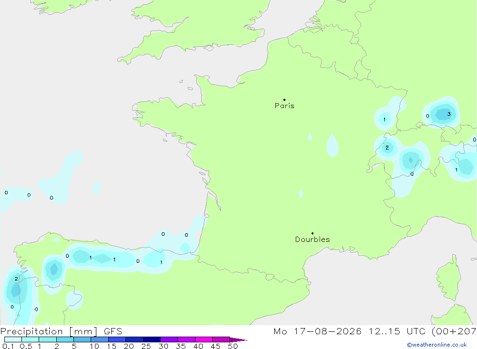The width and height of the screenshot is (477, 349).
Task: Pick the 35–40 mm legend swatch
Action: click(187, 339)
